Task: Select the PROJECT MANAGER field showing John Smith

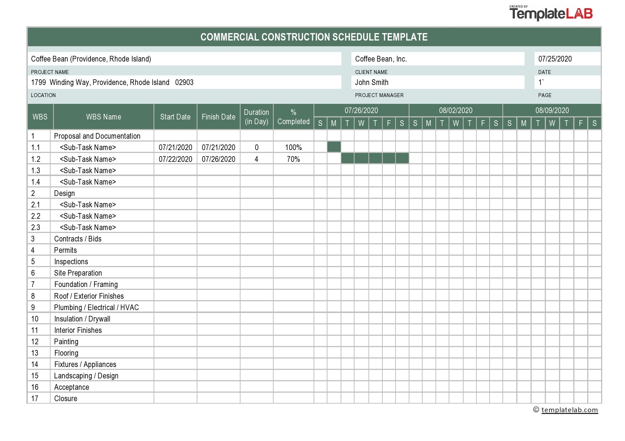Action: click(x=438, y=82)
